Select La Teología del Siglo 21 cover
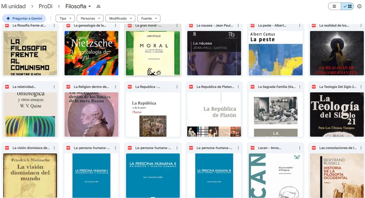The height and width of the screenshot is (198, 365). tap(337, 114)
